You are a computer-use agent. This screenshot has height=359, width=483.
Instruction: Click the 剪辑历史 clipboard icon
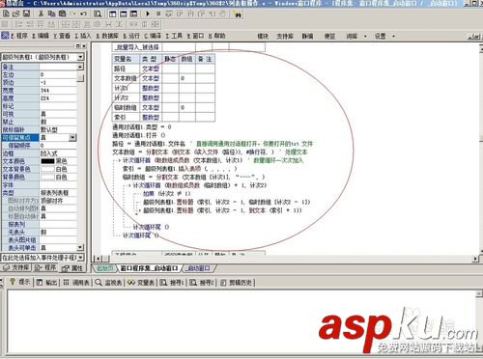click(x=223, y=283)
